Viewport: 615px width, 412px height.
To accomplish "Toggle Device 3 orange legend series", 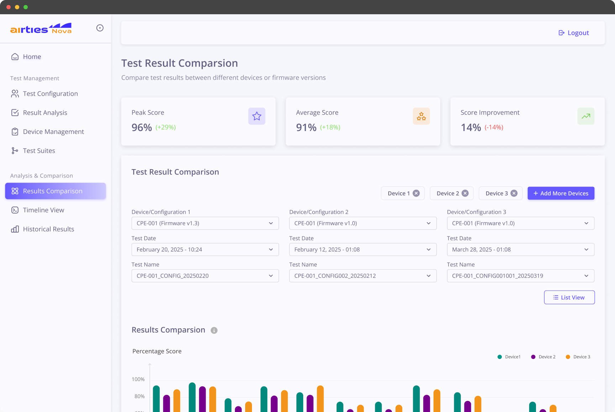I will (578, 357).
